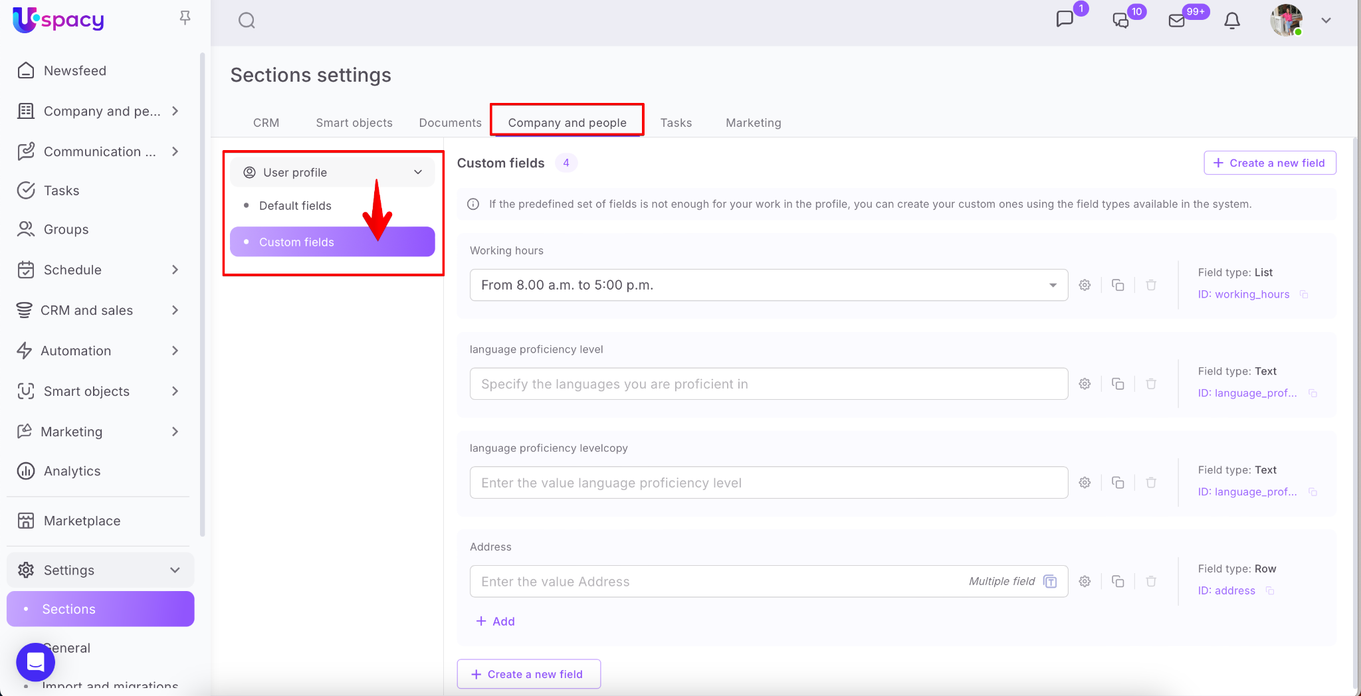Open the Intercom chat bubble
The image size is (1361, 696).
[35, 661]
